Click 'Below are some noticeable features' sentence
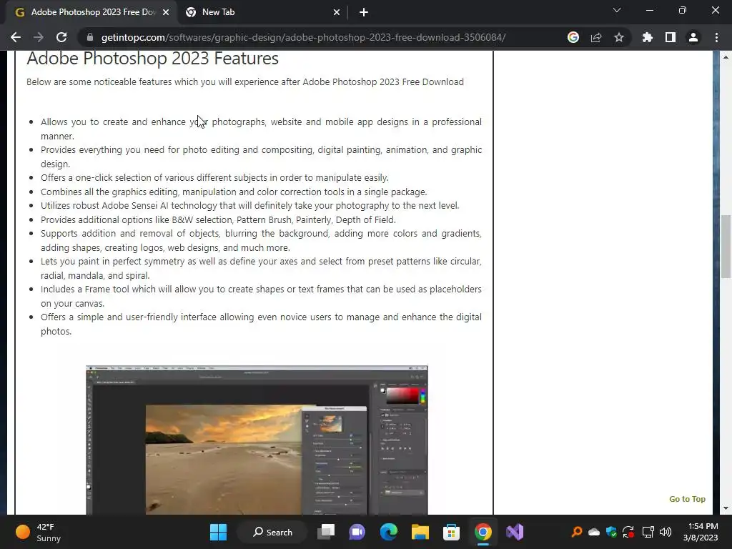Screen dimensions: 732x549 [x=245, y=81]
